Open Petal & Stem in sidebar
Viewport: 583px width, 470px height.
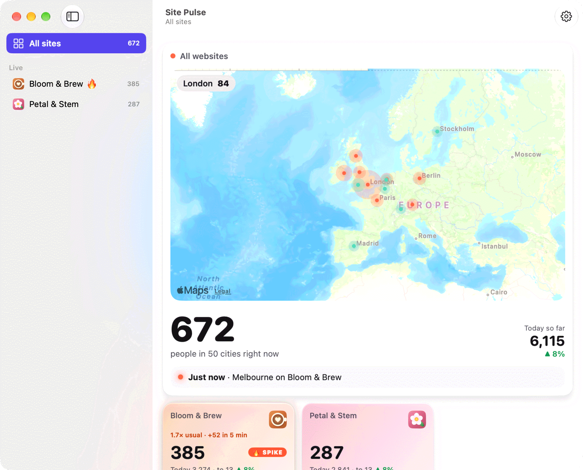click(76, 104)
